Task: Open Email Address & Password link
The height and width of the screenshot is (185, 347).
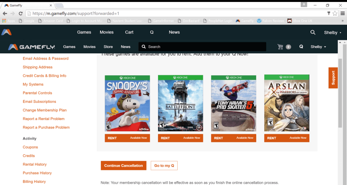Action: pyautogui.click(x=45, y=58)
